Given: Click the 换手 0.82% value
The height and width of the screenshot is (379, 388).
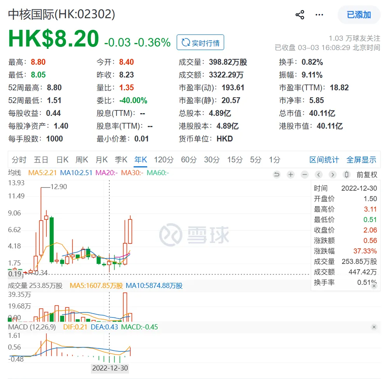Looking at the screenshot, I should (x=312, y=62).
